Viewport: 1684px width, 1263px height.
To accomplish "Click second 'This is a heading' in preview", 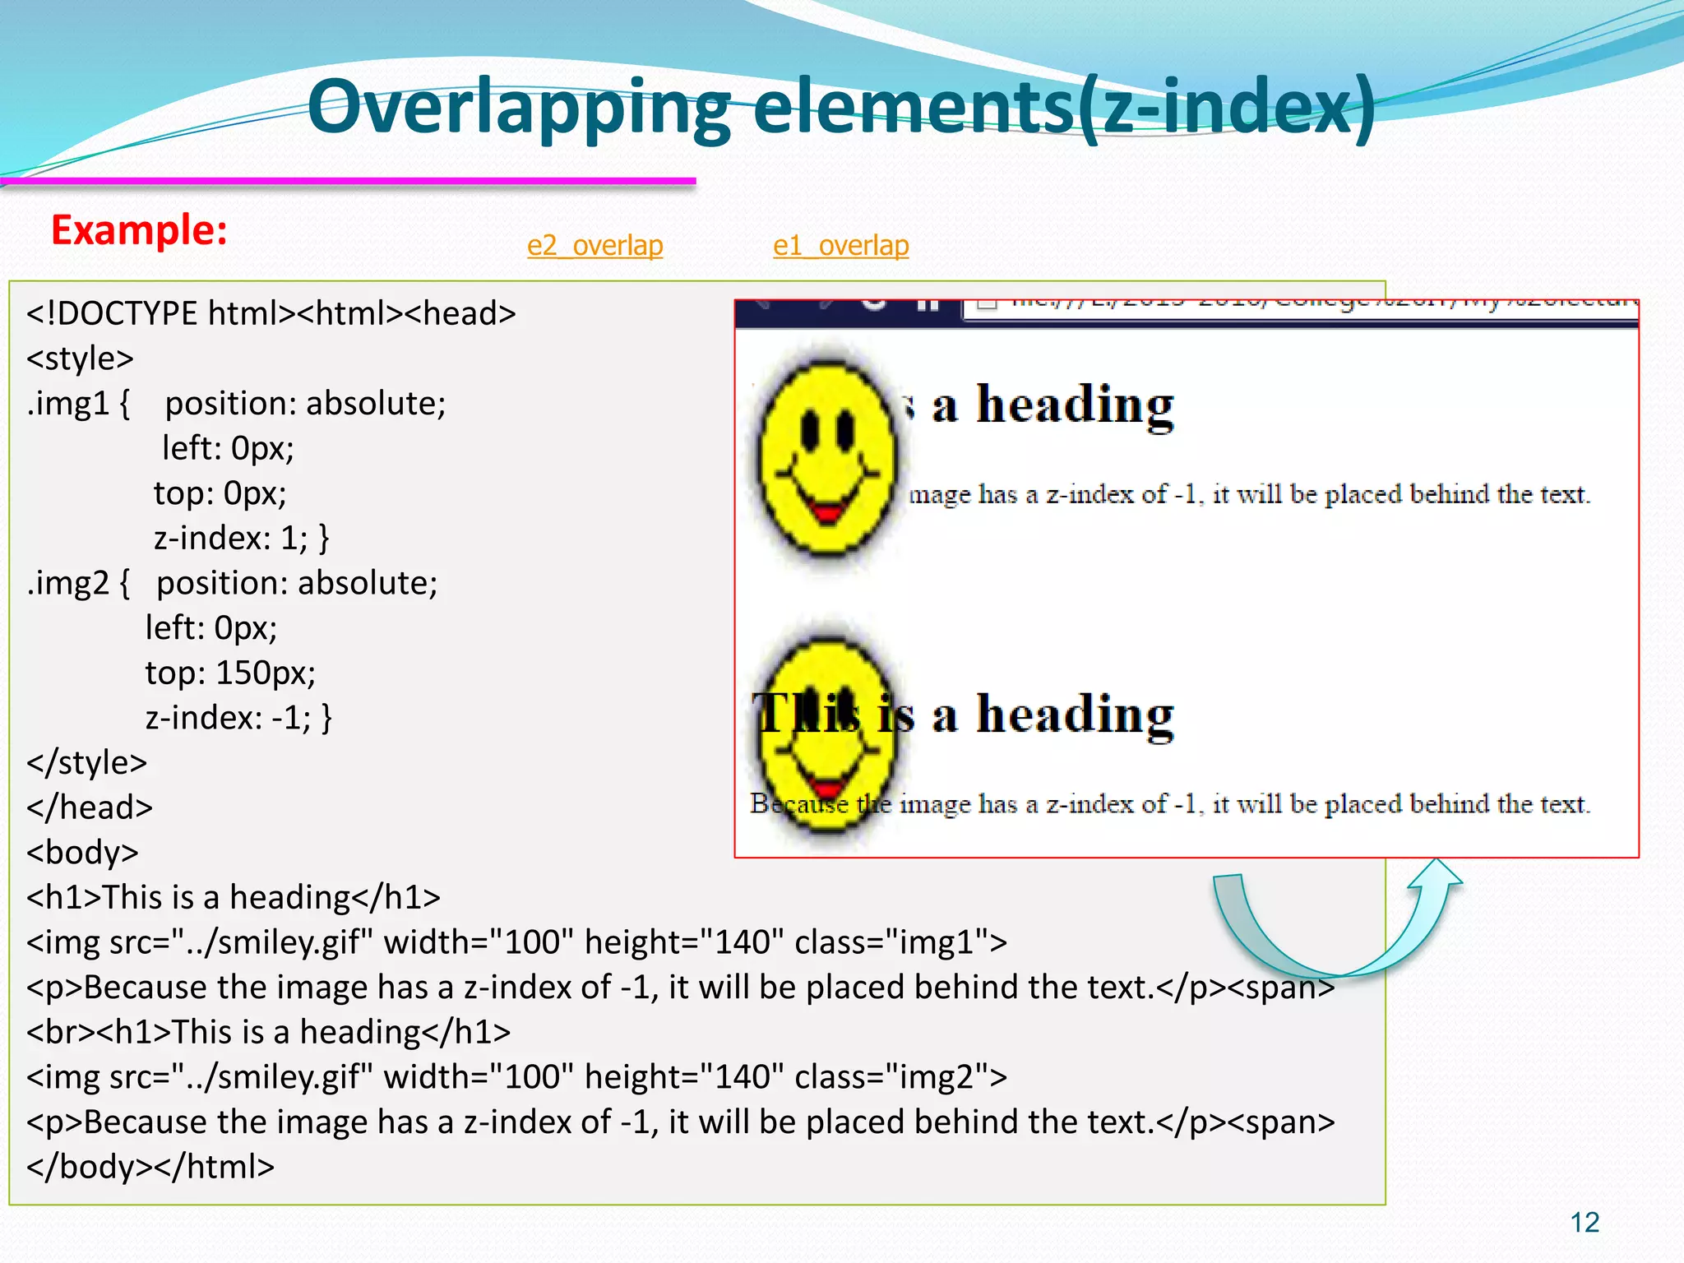I will (964, 714).
